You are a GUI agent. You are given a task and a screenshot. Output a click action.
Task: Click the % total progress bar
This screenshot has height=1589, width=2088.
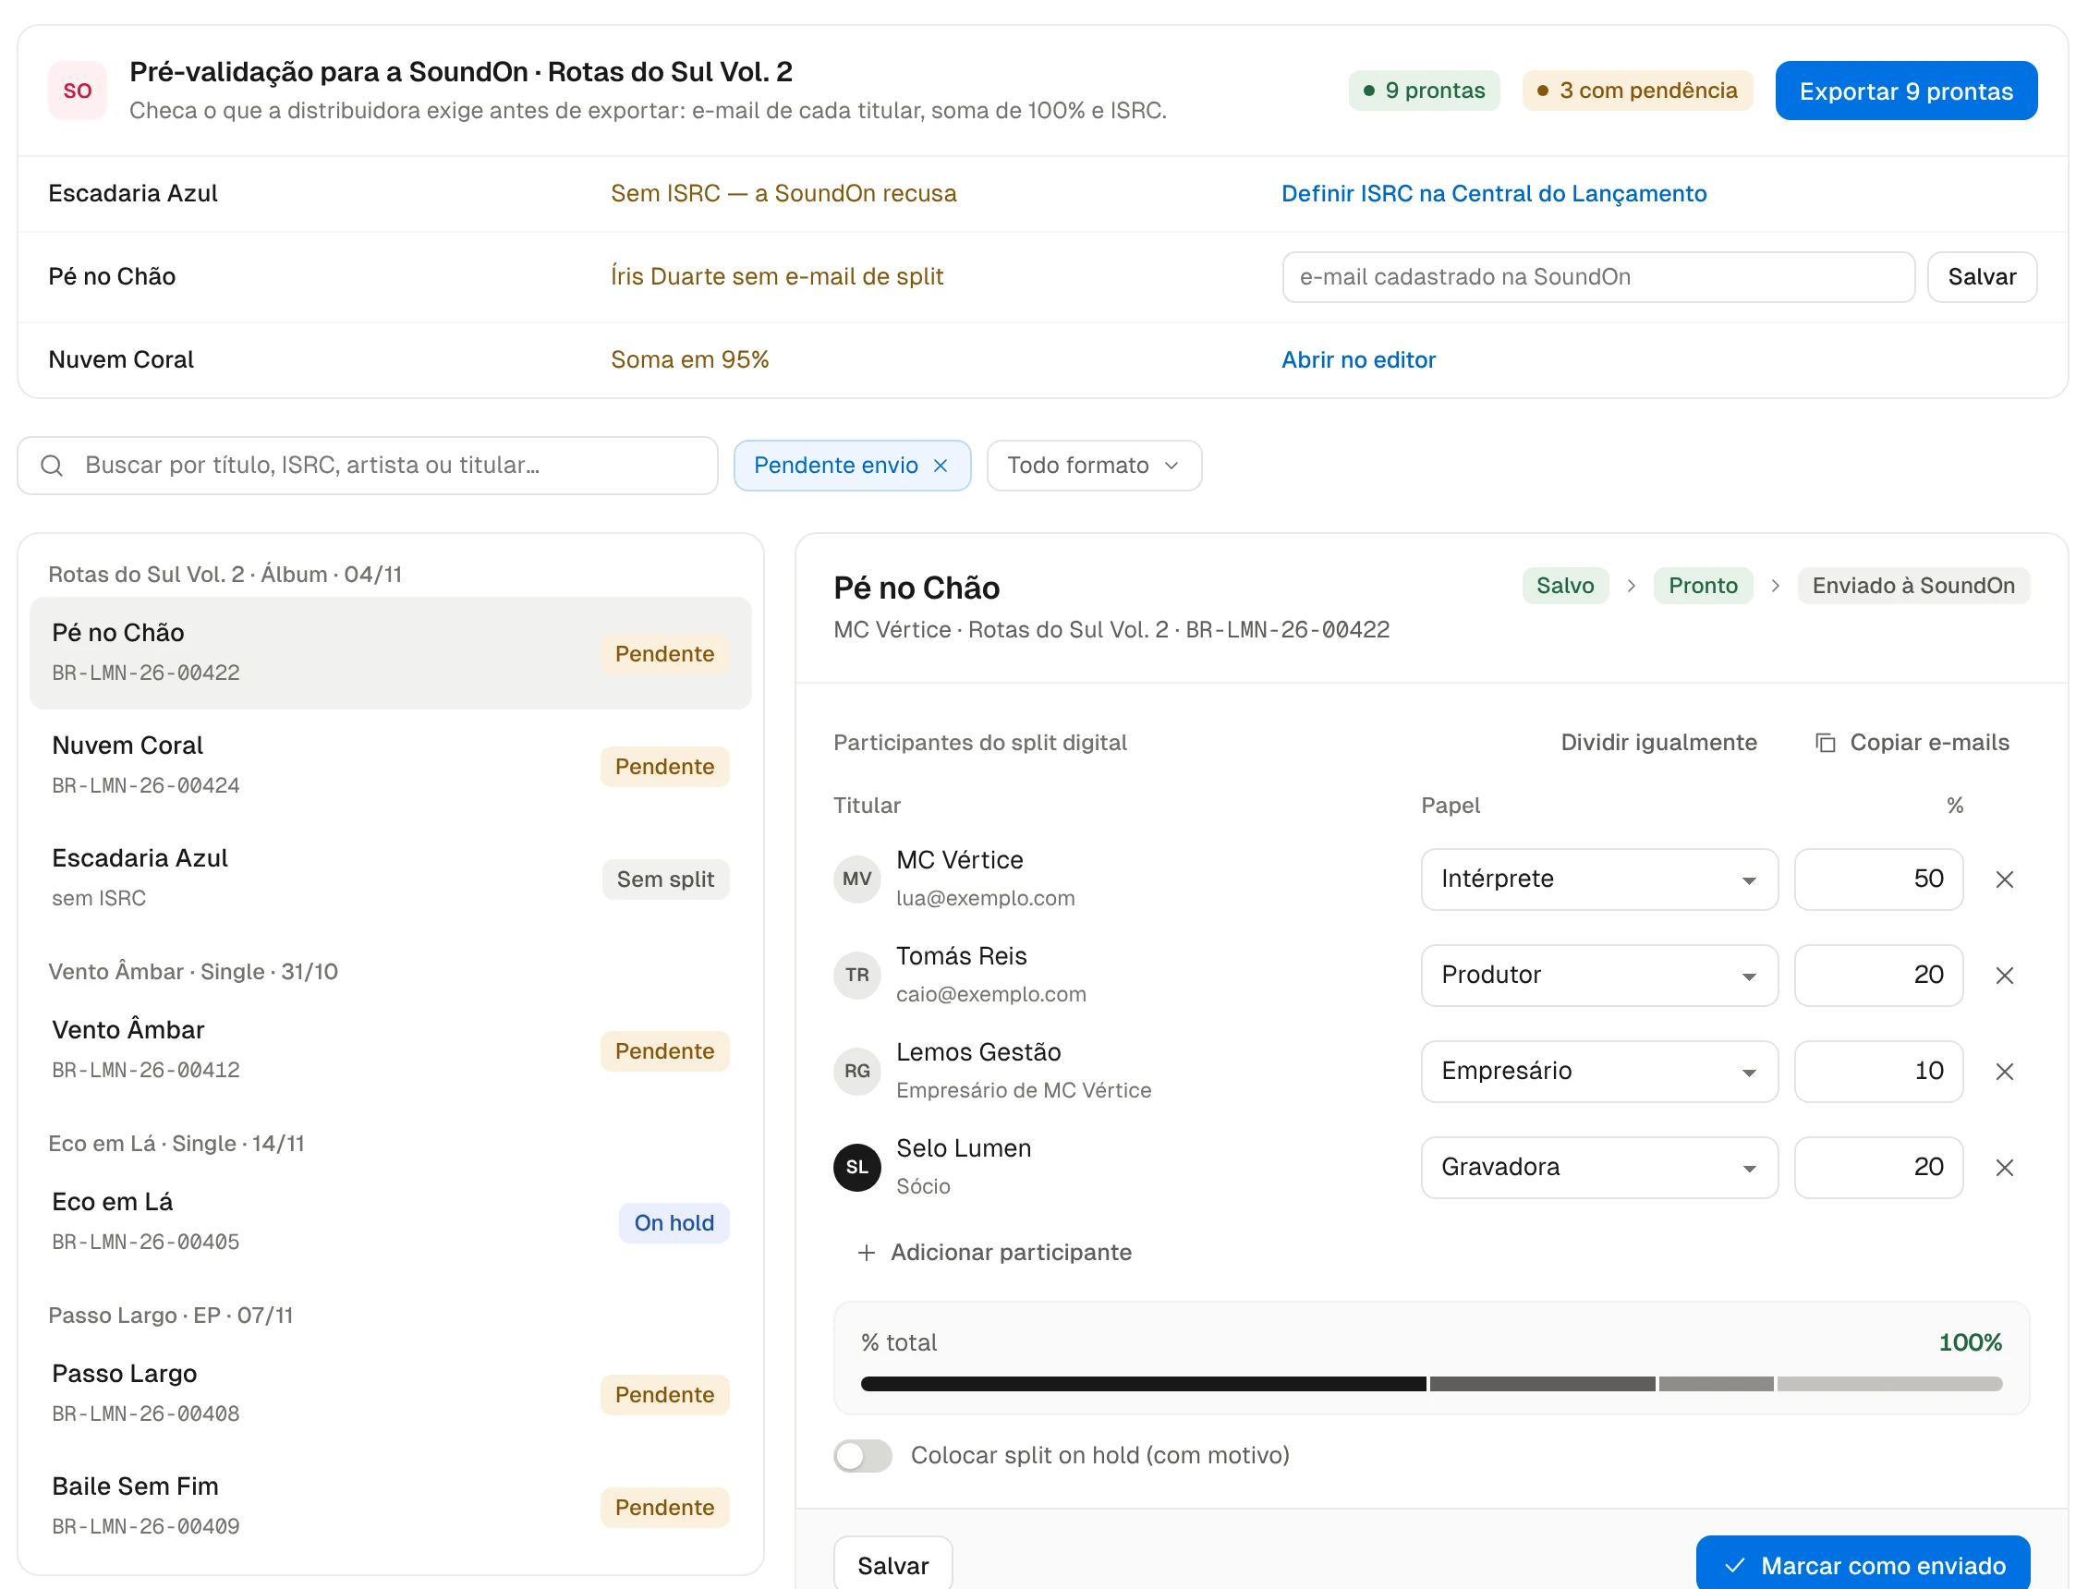[x=1431, y=1384]
